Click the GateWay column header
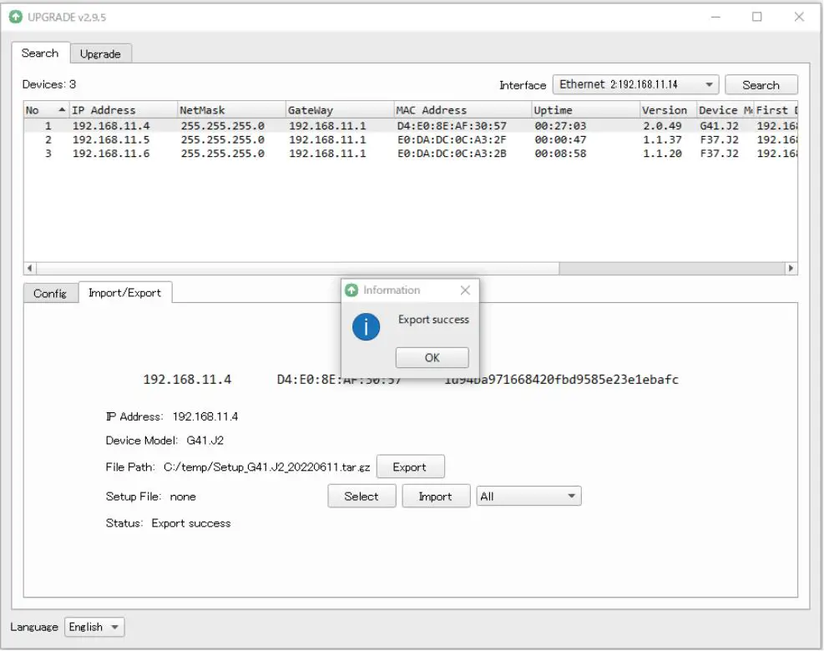The image size is (824, 651). 340,110
